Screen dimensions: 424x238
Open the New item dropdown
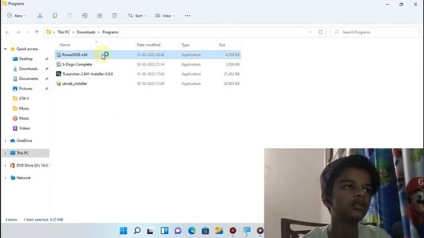click(17, 16)
